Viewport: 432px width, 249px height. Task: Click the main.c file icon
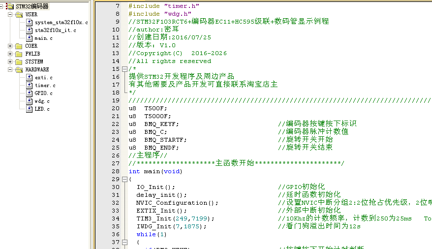click(x=30, y=38)
